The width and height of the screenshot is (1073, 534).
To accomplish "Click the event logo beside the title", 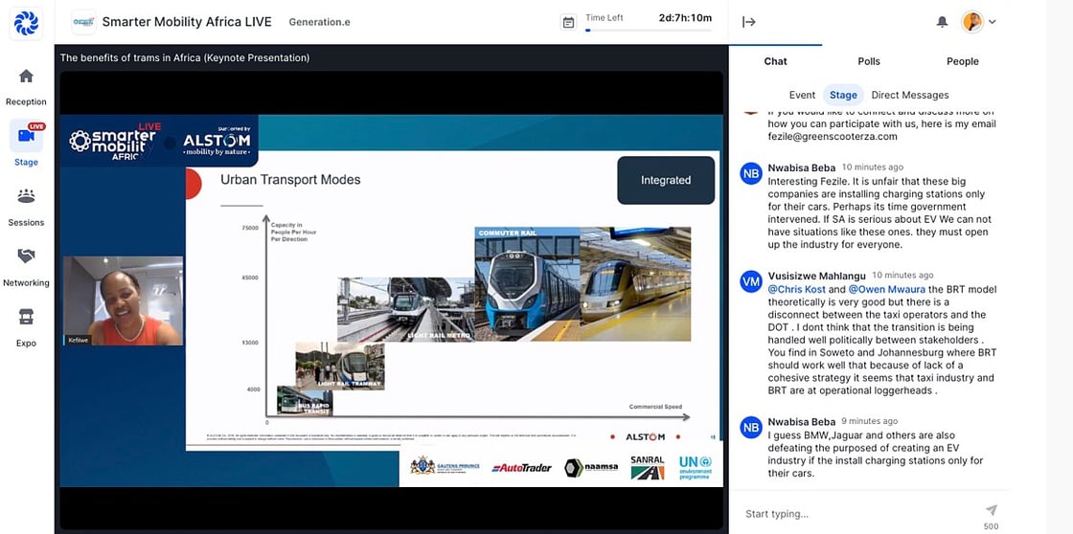I will coord(83,22).
